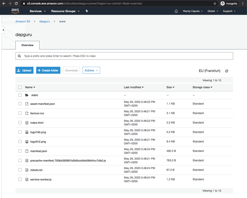Expand the Services menu

pos(37,11)
